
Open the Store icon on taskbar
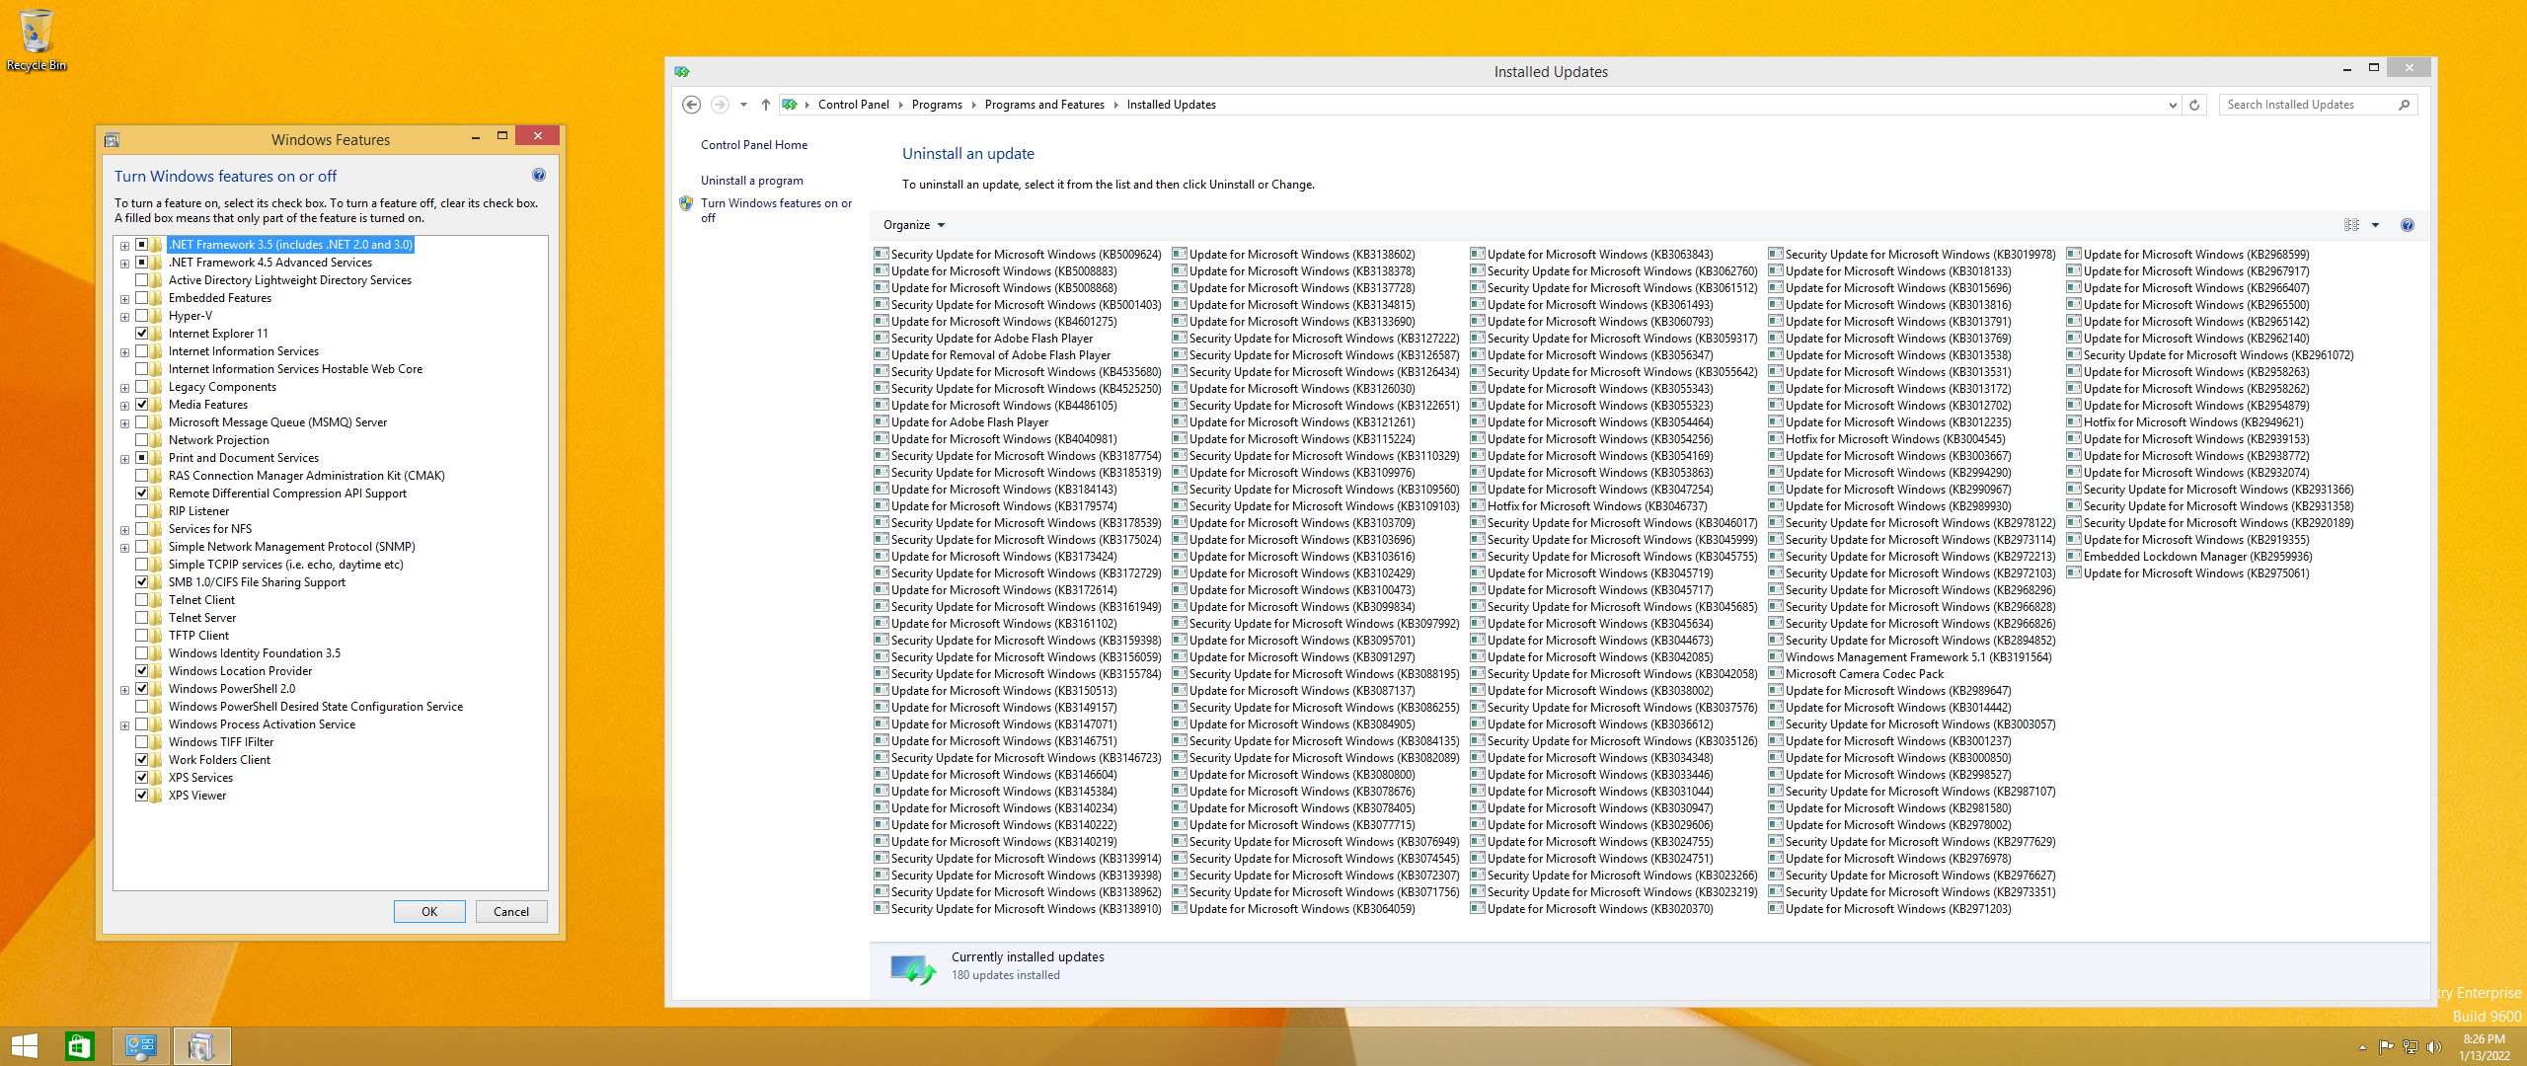click(79, 1046)
